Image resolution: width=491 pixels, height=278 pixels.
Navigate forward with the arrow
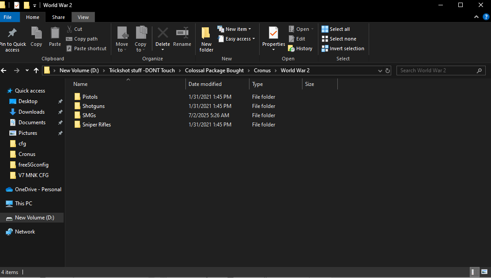17,70
